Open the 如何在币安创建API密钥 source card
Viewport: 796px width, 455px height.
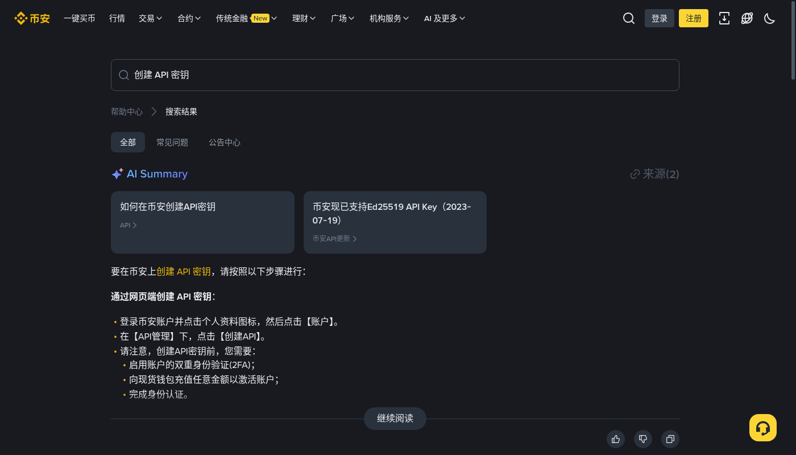coord(202,222)
